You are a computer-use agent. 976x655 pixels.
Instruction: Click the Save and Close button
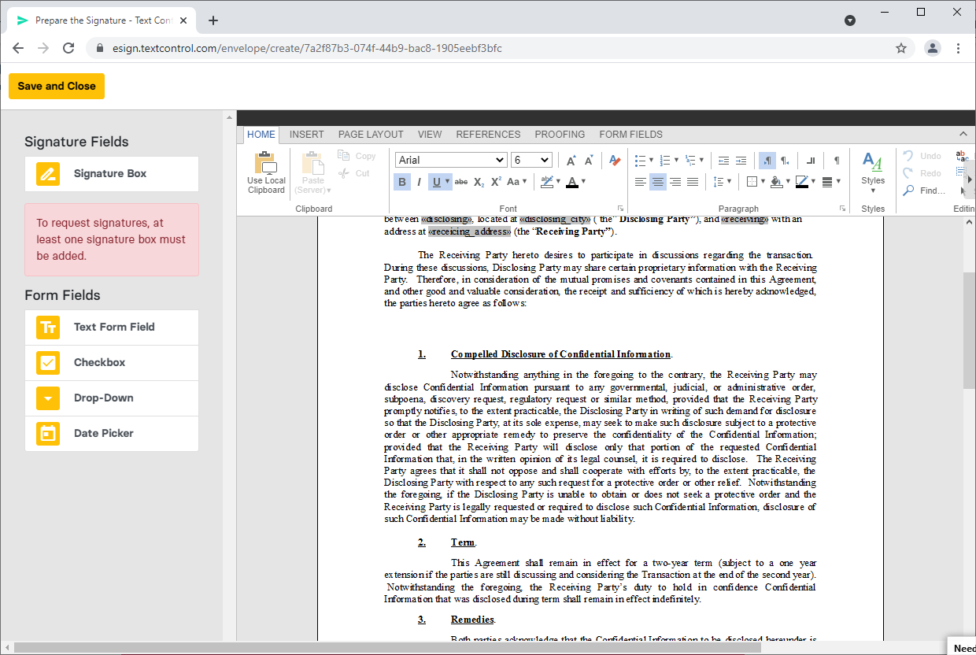tap(57, 87)
